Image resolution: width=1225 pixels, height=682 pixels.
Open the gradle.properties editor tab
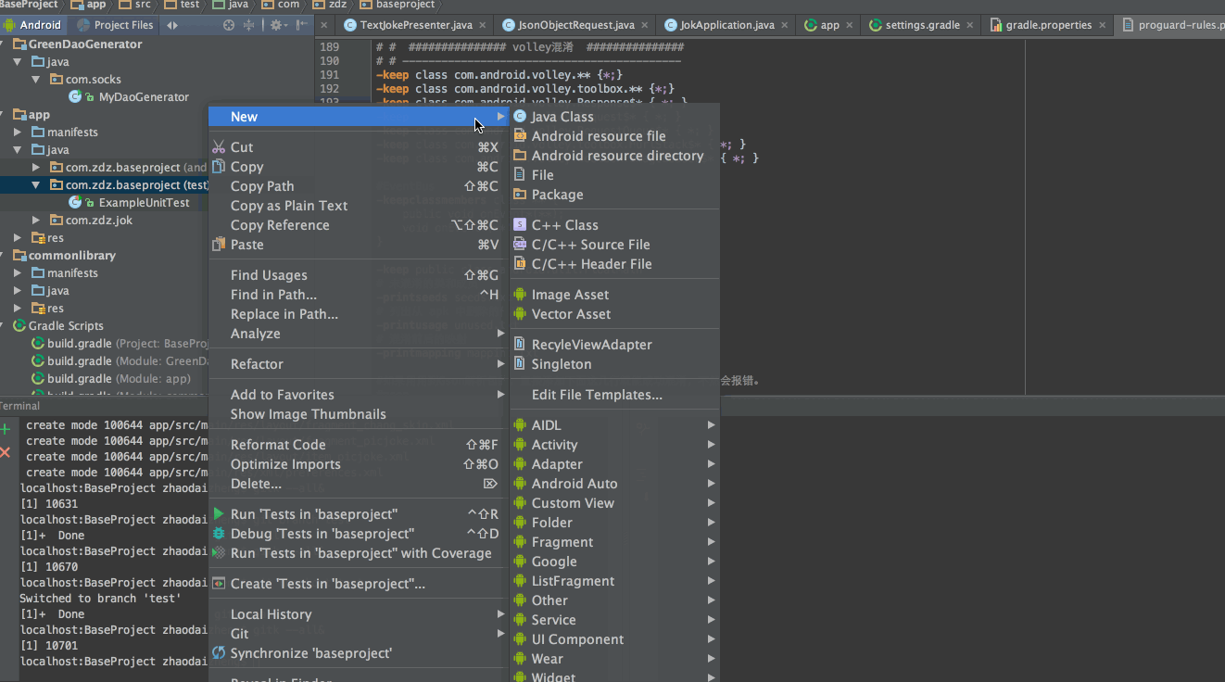pos(1048,25)
